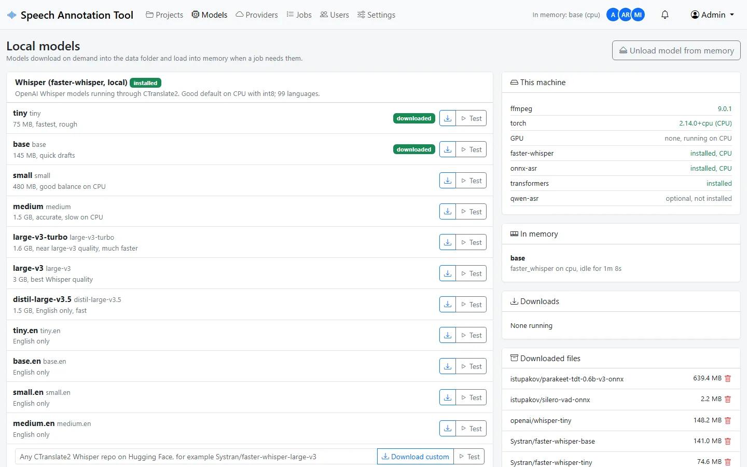
Task: Open the Admin account dropdown
Action: pyautogui.click(x=712, y=15)
